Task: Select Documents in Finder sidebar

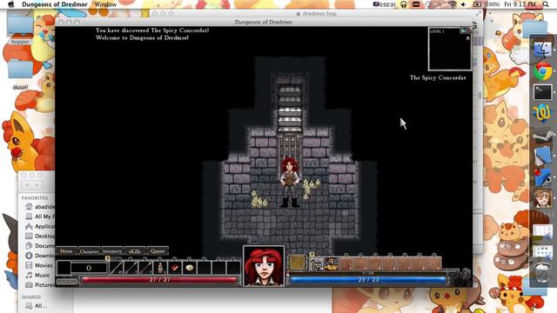Action: pyautogui.click(x=40, y=245)
